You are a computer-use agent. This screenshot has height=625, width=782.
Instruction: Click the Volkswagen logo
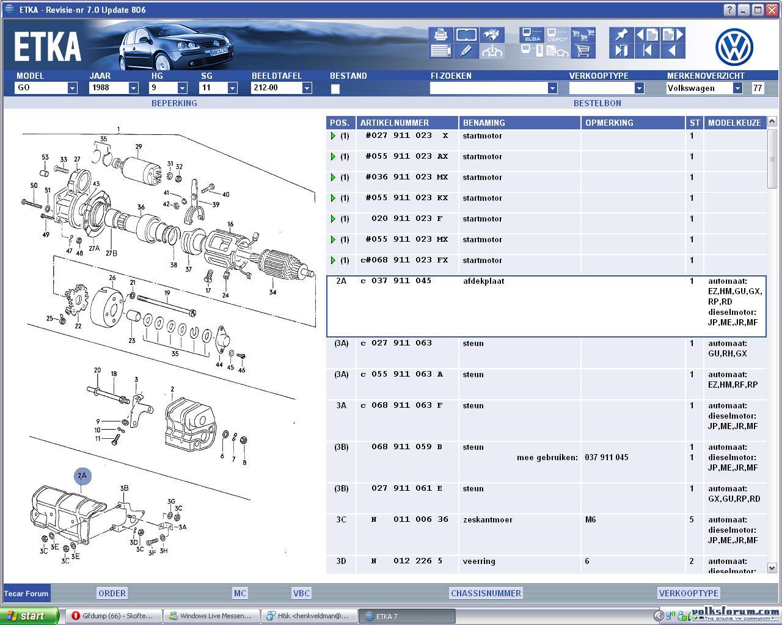[734, 46]
